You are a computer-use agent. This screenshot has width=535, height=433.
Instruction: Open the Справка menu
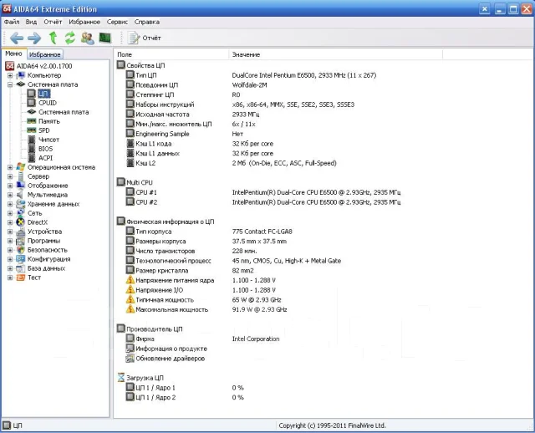(x=147, y=22)
